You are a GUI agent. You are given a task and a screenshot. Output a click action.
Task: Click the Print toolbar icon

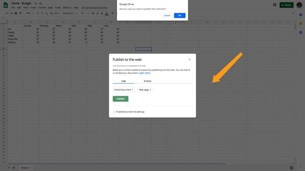pyautogui.click(x=16, y=13)
